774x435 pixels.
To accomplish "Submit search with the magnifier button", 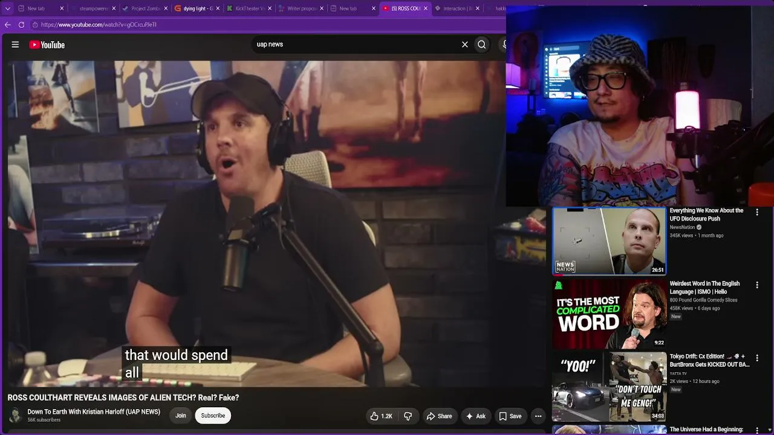I will pyautogui.click(x=481, y=44).
